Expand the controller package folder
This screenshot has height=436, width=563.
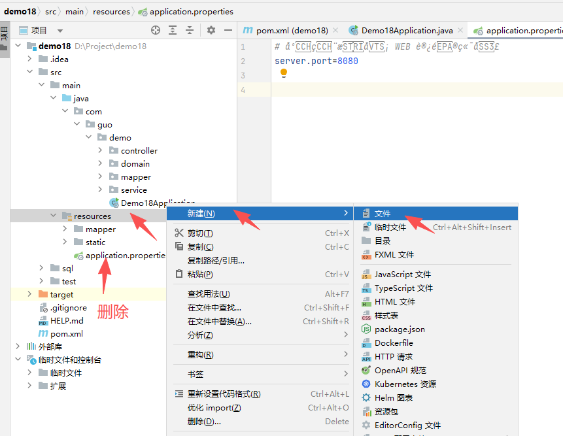click(x=99, y=151)
